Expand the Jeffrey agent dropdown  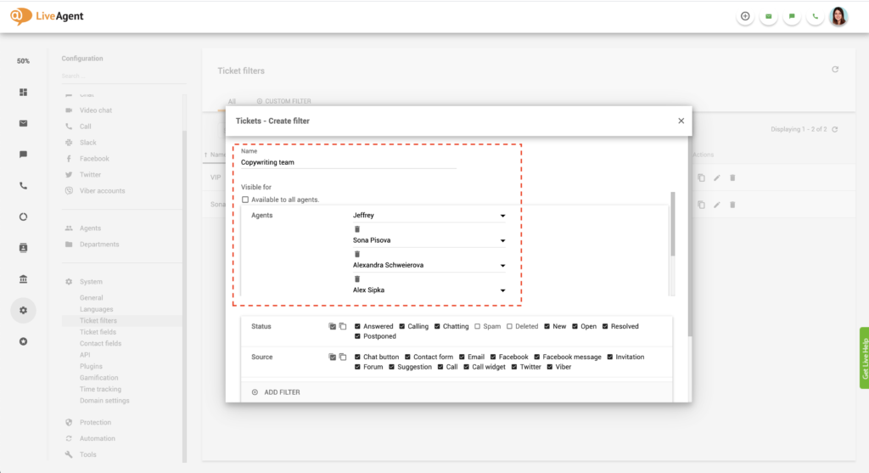[x=502, y=217]
